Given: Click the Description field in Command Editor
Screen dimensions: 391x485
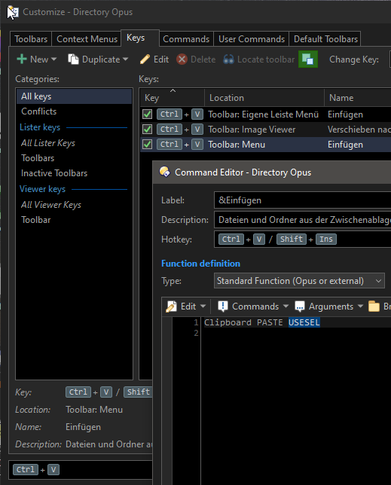Looking at the screenshot, I should pos(303,220).
